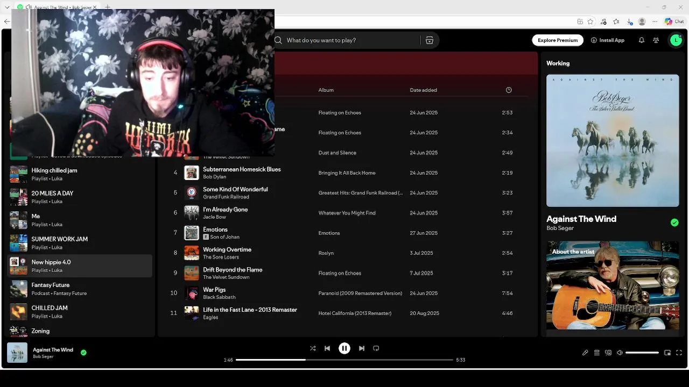This screenshot has width=689, height=387.
Task: Enter full screen player mode
Action: (x=679, y=353)
